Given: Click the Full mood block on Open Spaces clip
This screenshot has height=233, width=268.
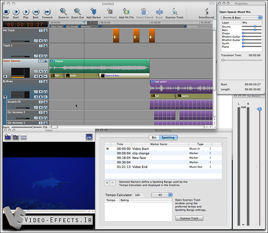Looking at the screenshot, I should point(57,75).
